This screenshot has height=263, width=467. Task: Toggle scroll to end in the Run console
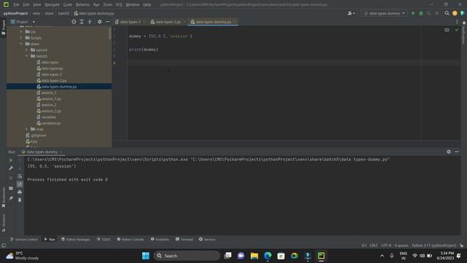(x=20, y=184)
